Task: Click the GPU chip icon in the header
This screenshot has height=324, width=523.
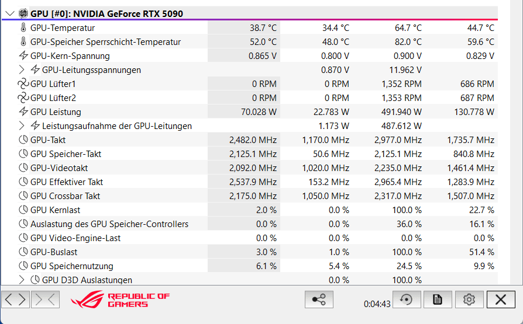Action: click(25, 13)
